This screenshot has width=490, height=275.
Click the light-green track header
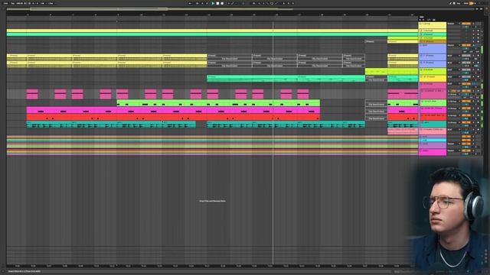pos(433,103)
